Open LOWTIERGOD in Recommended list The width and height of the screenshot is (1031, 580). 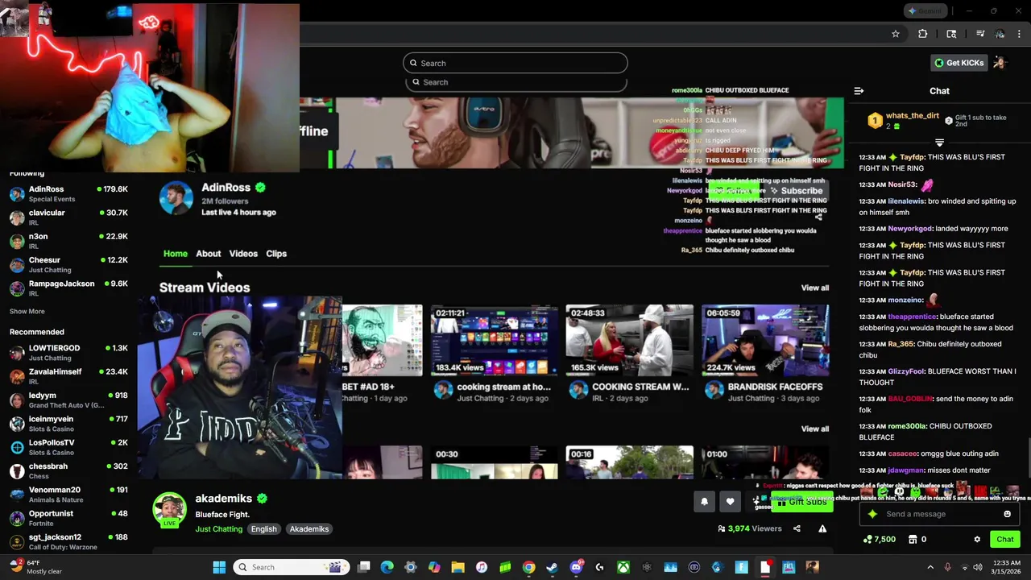click(68, 353)
